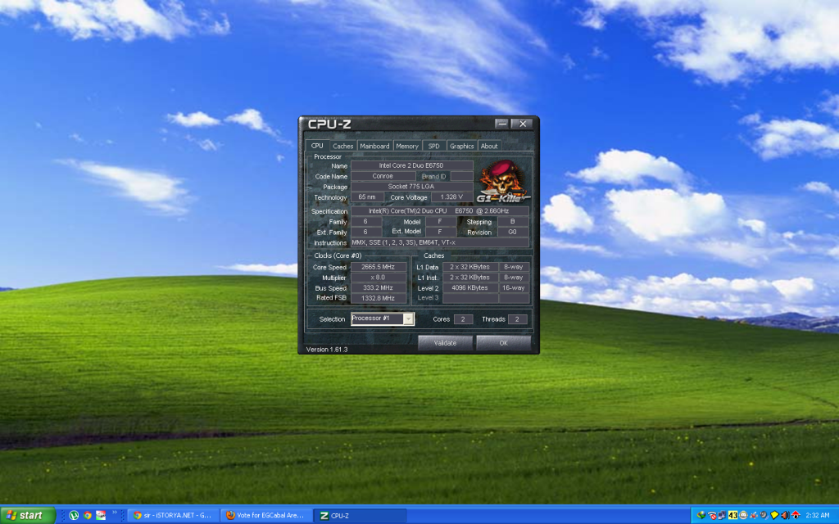Image resolution: width=839 pixels, height=524 pixels.
Task: Click the L1 Inst. cache size 2 x 32 KBytes
Action: 469,278
